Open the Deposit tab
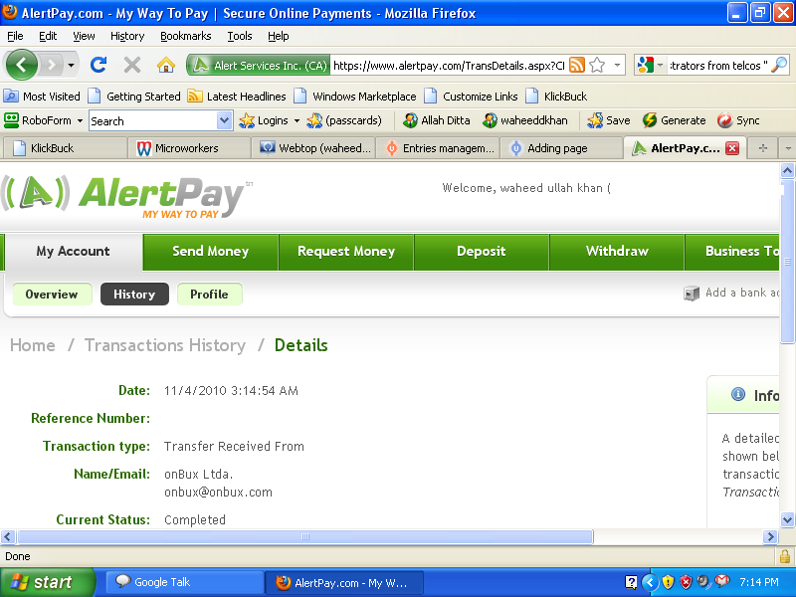This screenshot has height=597, width=796. click(482, 252)
